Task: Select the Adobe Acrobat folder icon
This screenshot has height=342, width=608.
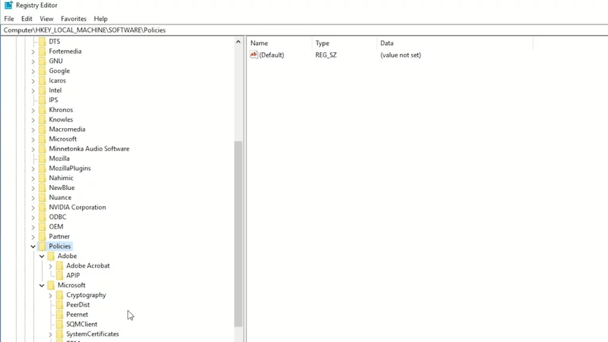Action: (60, 265)
